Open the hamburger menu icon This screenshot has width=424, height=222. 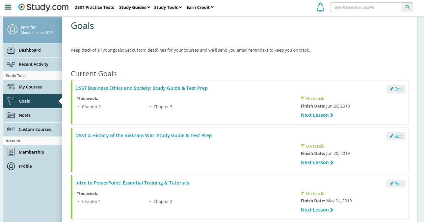[8, 7]
